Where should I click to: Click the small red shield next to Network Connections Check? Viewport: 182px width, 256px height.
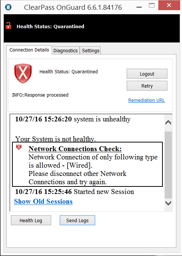point(19,147)
